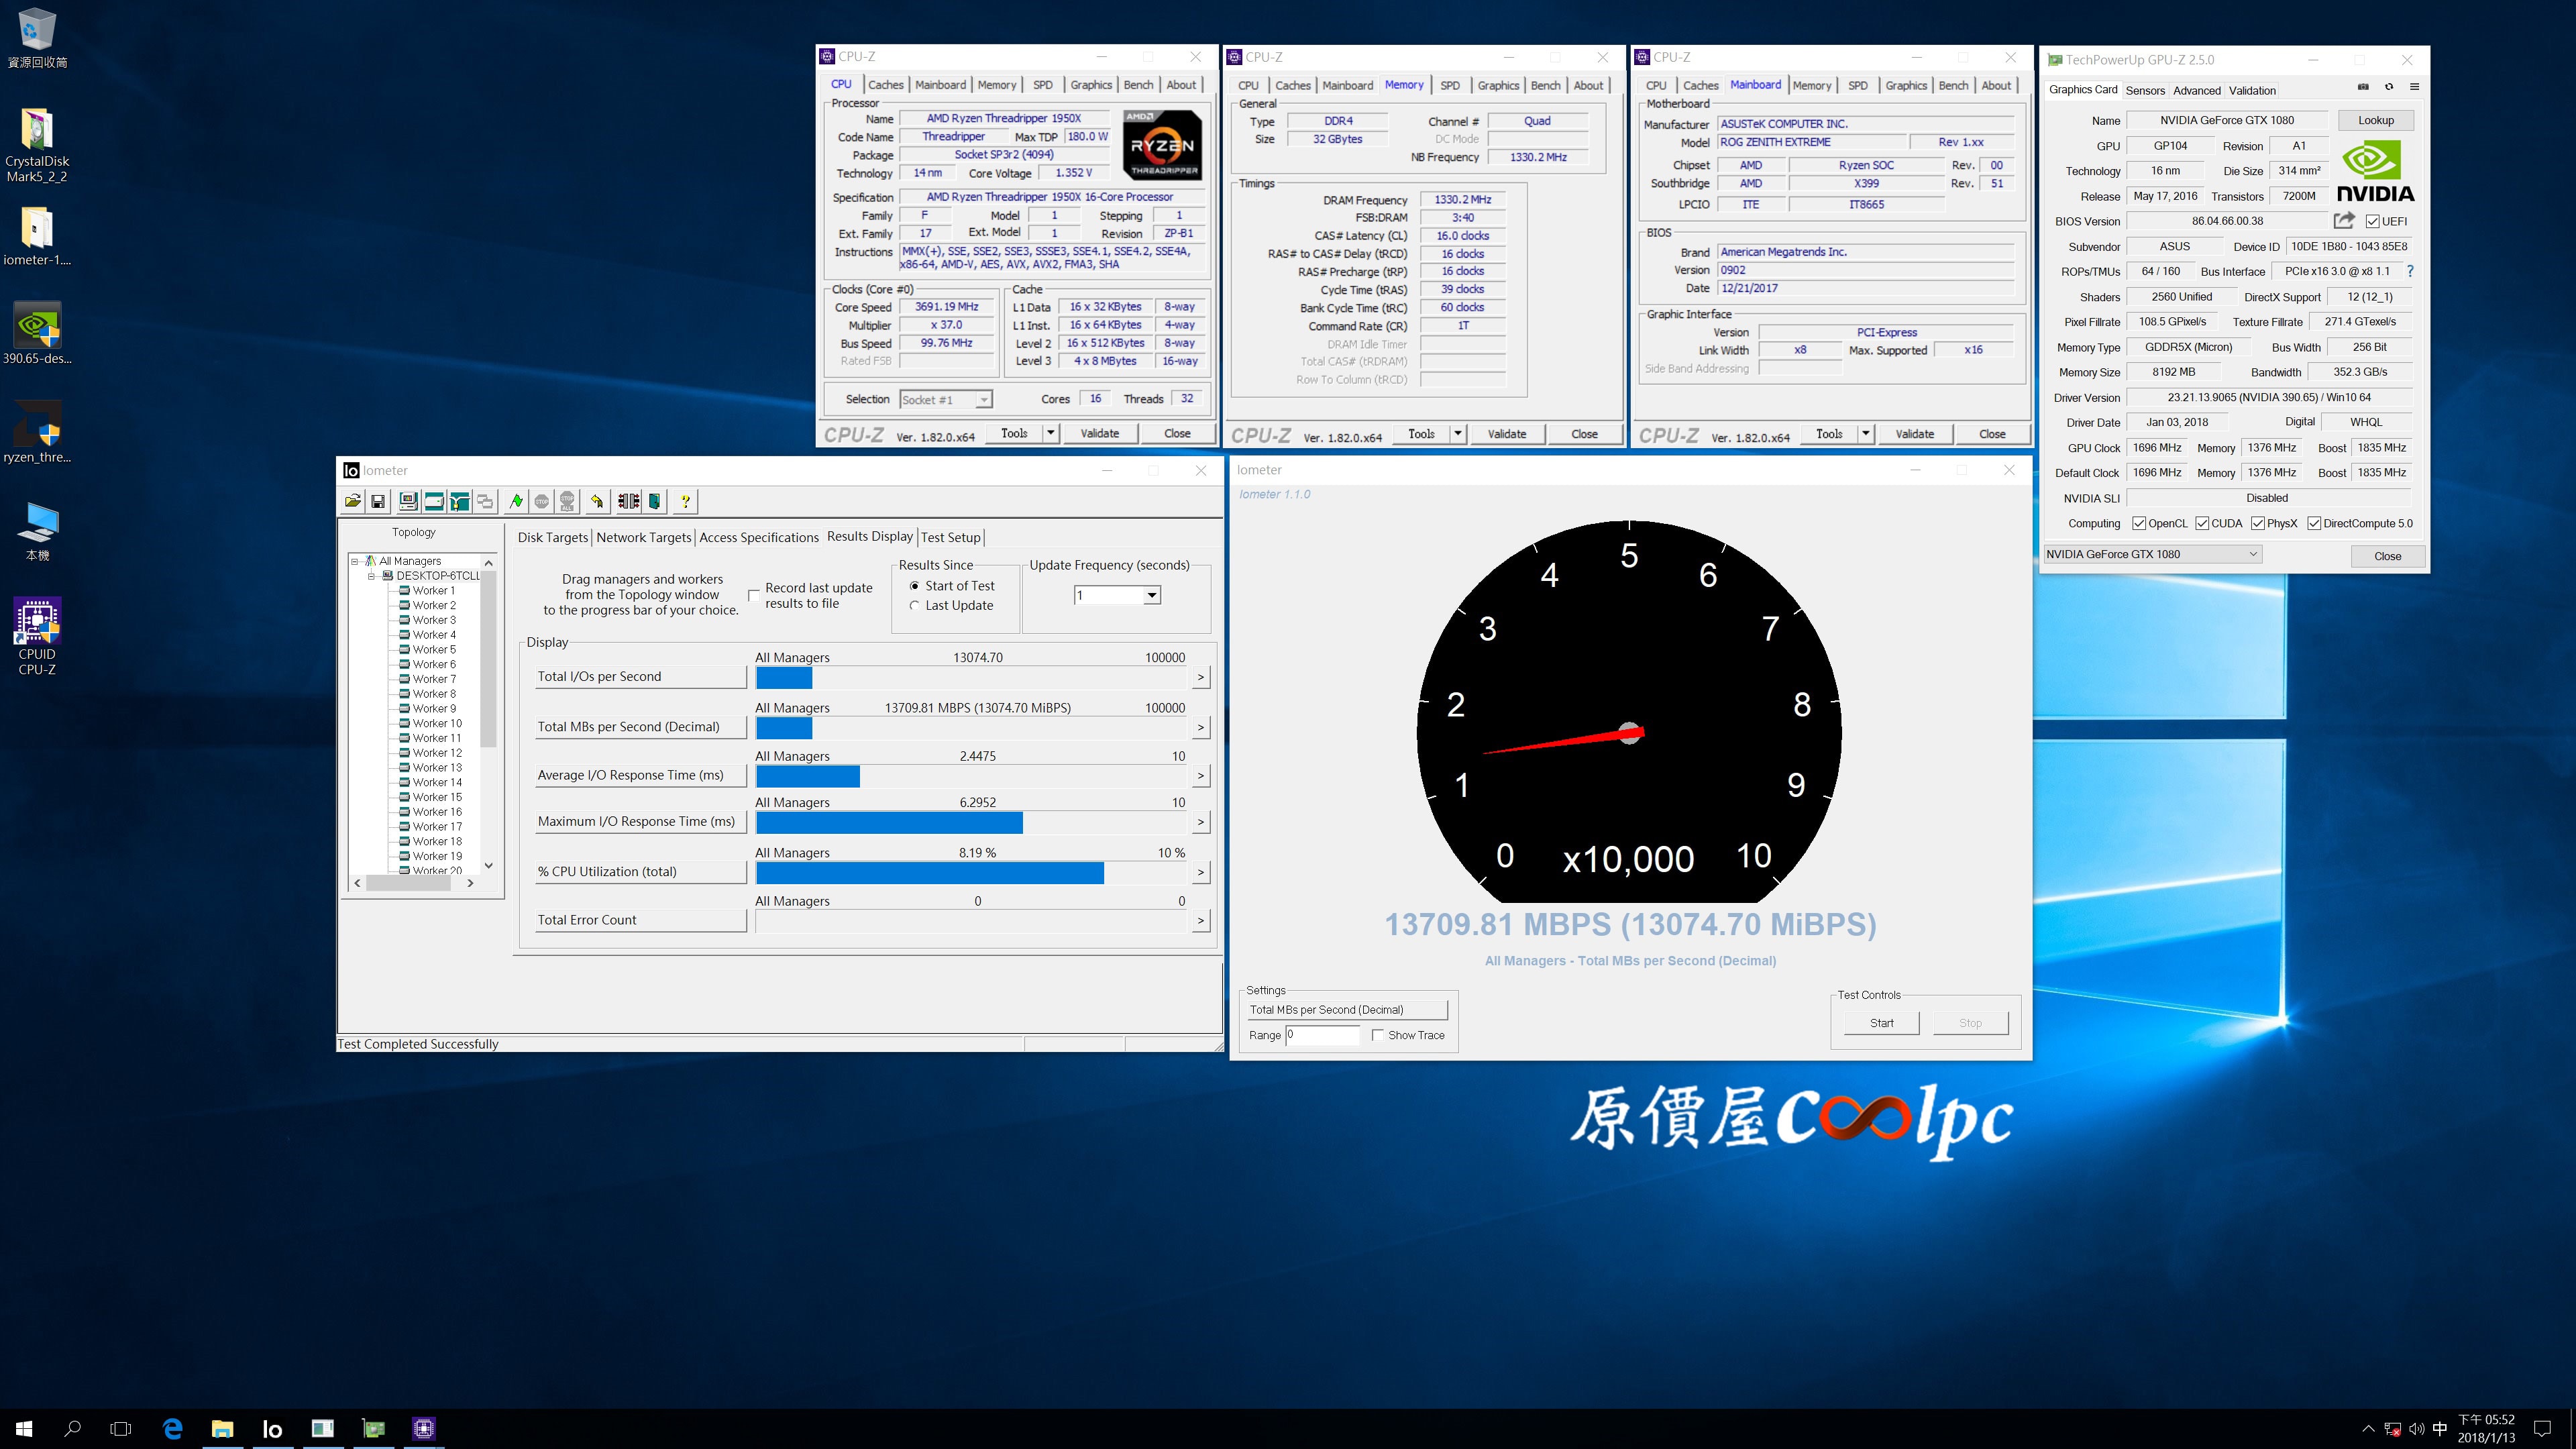Open Microsoft Edge from taskbar
This screenshot has height=1449, width=2576.
(x=173, y=1429)
